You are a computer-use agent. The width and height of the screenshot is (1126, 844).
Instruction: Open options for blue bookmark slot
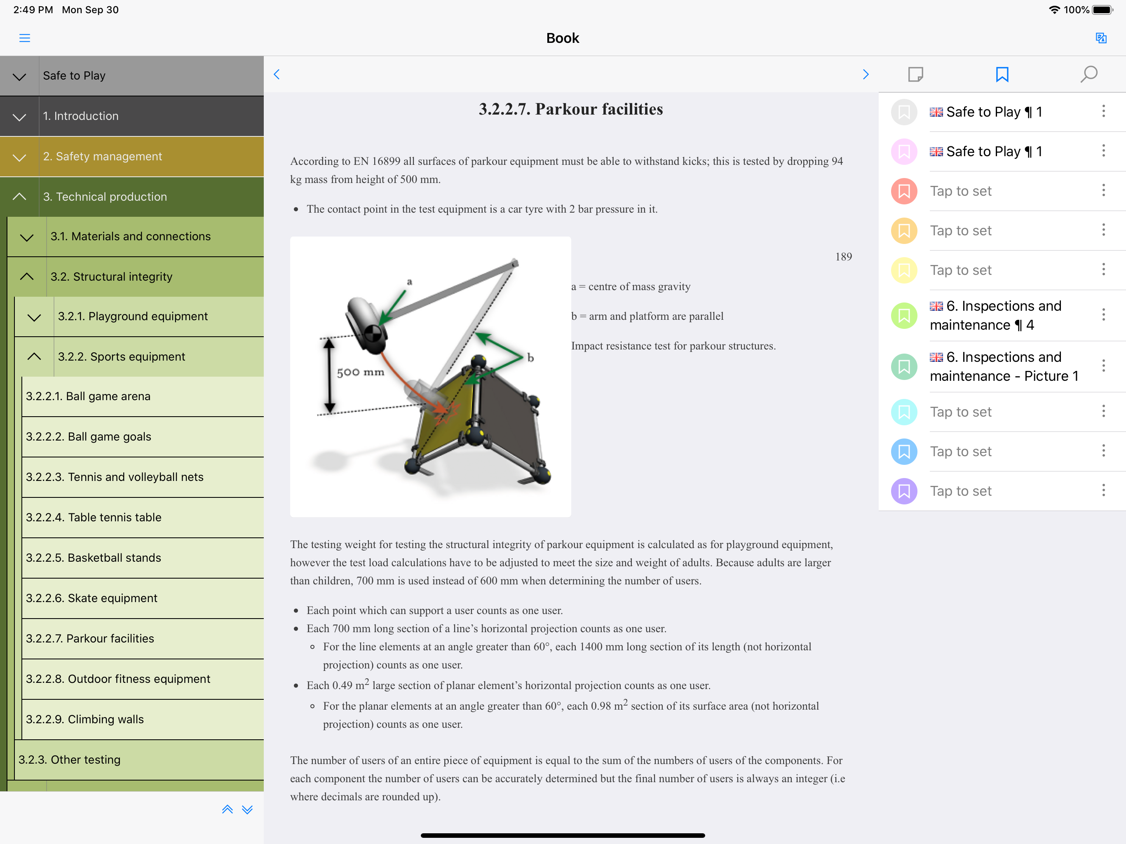tap(1103, 450)
